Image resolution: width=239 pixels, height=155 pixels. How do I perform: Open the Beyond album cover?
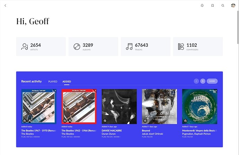(159, 107)
